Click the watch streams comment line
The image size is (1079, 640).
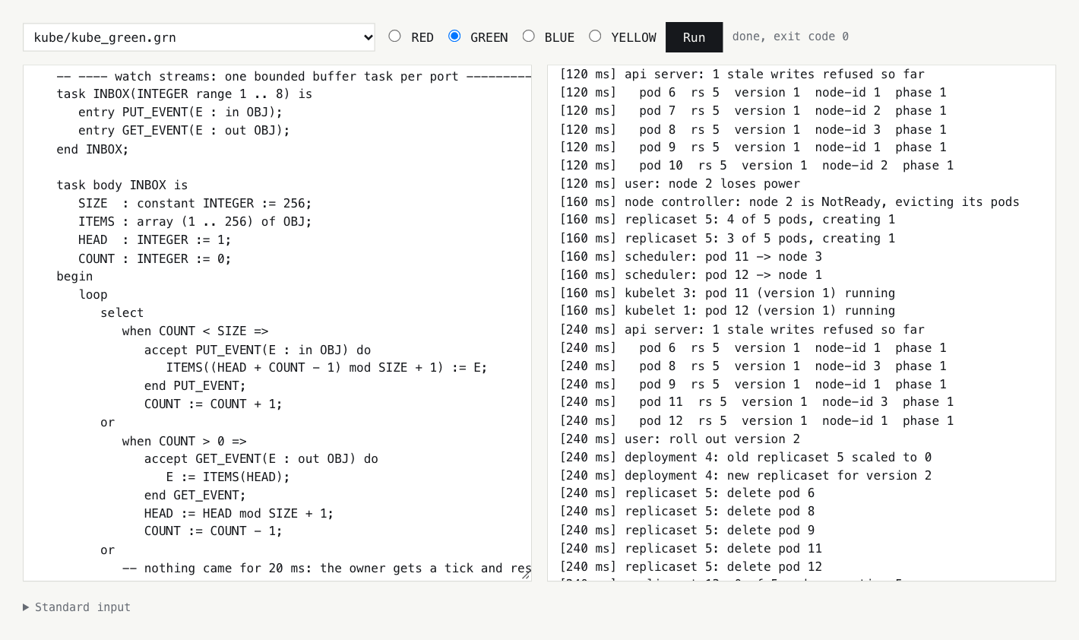(294, 76)
